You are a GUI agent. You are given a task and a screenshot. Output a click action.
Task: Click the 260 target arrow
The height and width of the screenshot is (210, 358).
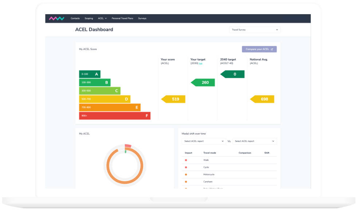click(203, 82)
